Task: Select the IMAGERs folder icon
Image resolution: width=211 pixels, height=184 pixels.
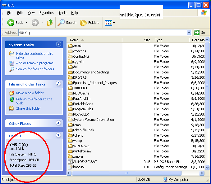Action: coord(70,88)
